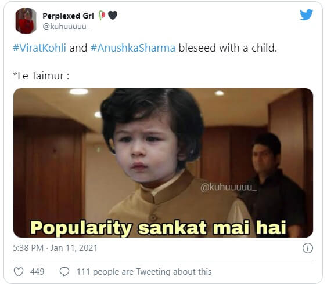Click the black heart emoji in name
The image size is (327, 284).
coord(113,16)
